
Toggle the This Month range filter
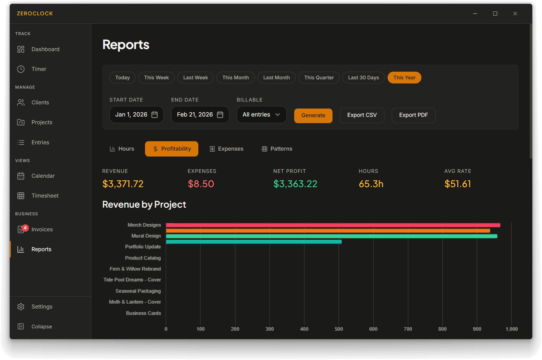[x=235, y=78]
